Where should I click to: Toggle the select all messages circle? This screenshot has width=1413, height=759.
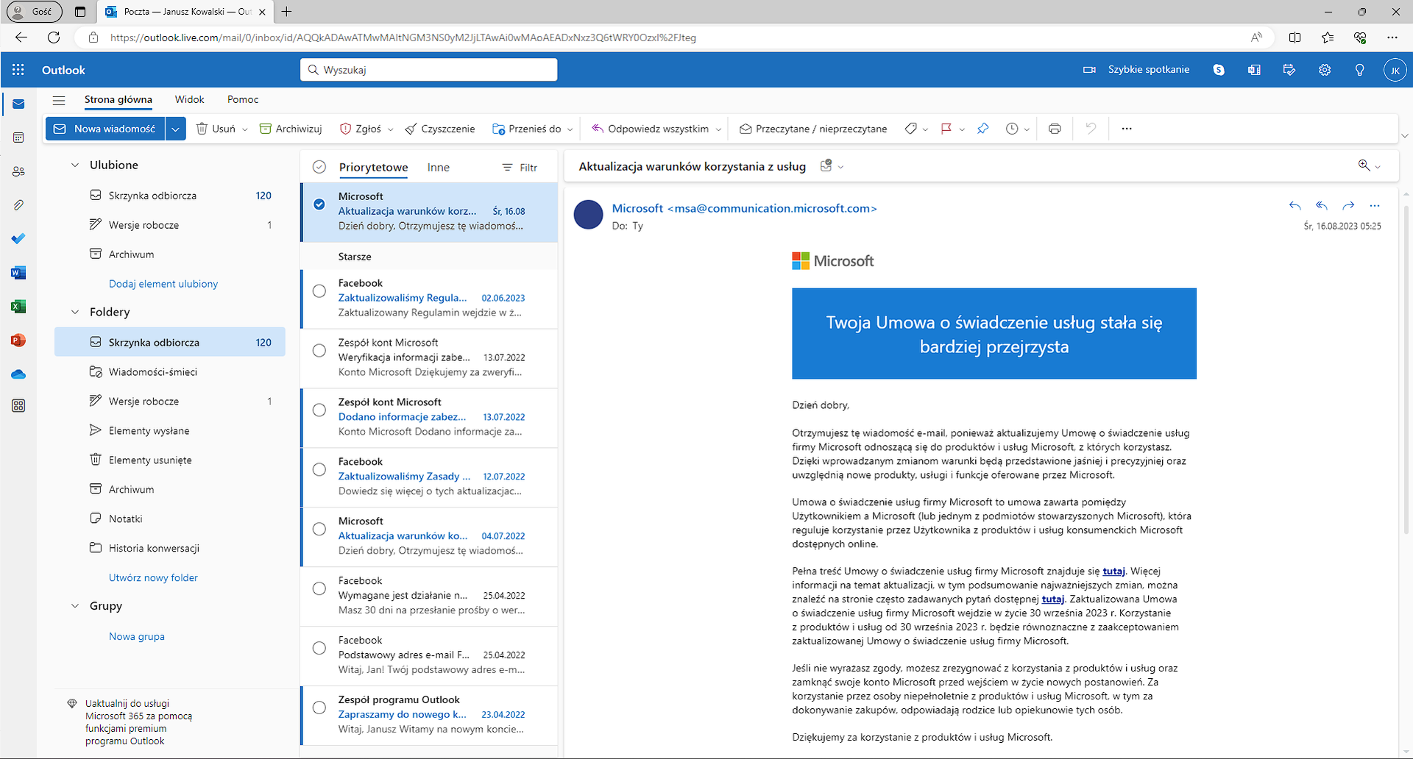pos(319,167)
